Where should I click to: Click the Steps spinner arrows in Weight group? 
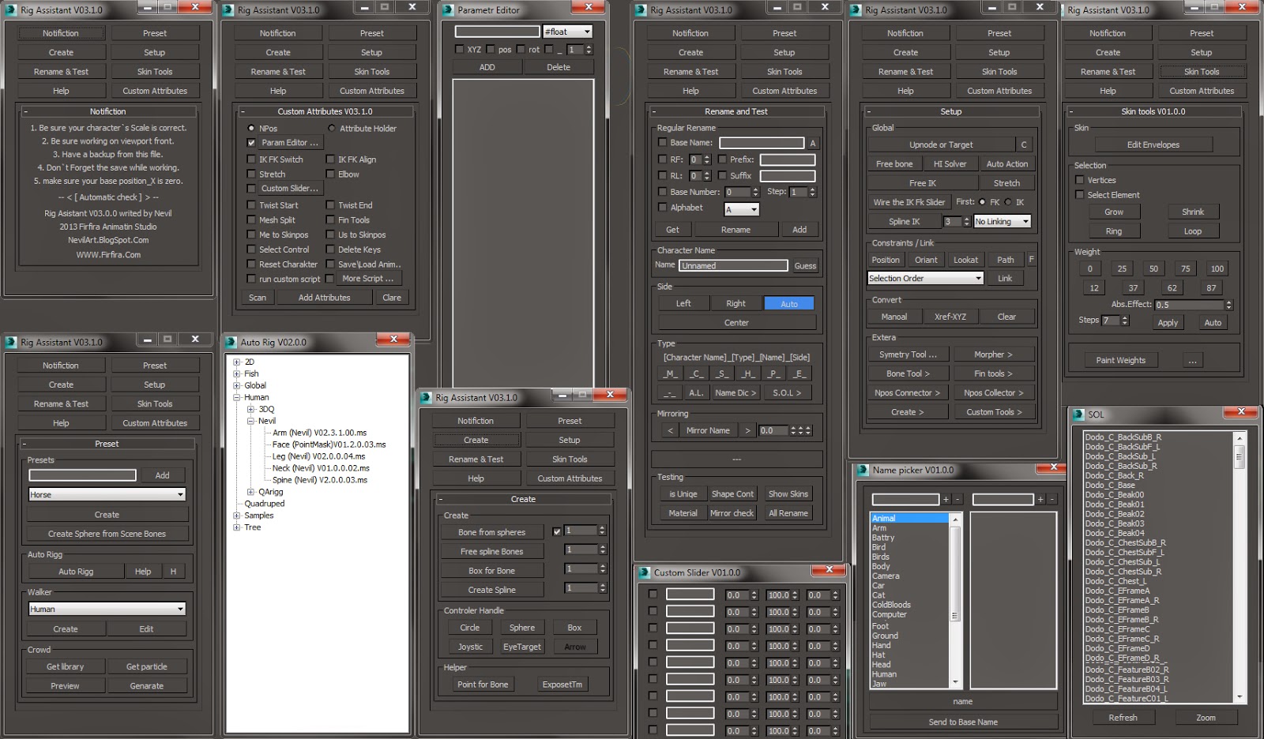coord(1125,321)
